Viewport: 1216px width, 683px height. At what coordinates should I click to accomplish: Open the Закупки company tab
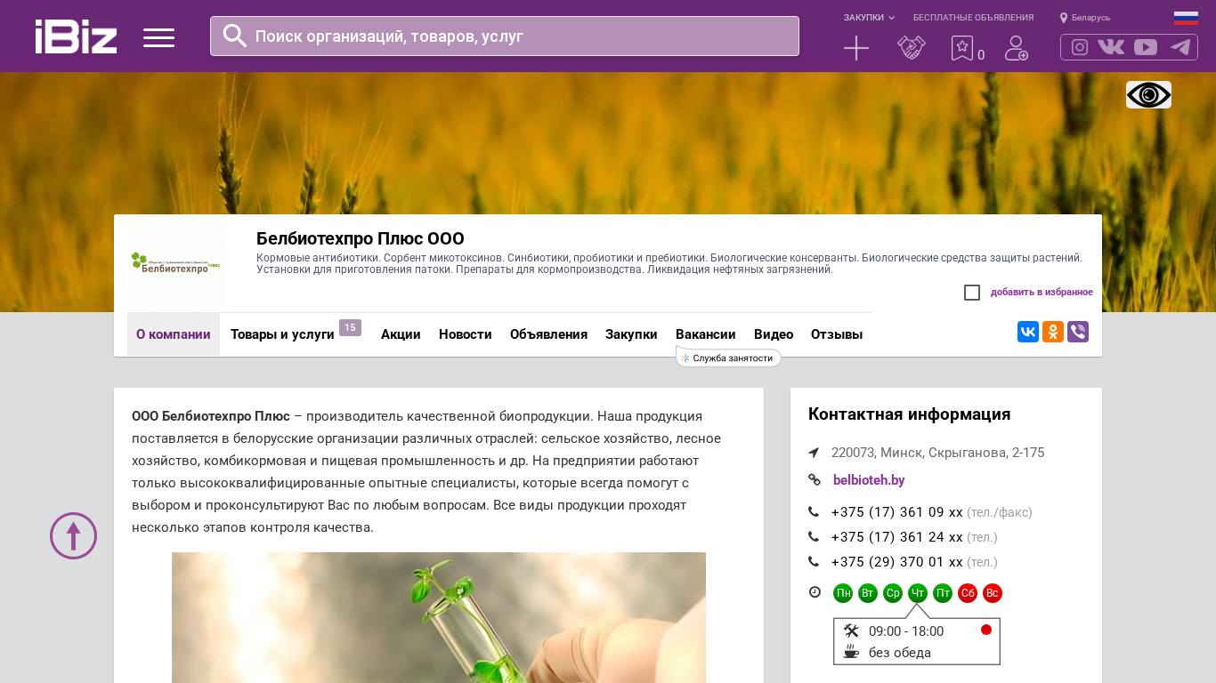(x=631, y=334)
